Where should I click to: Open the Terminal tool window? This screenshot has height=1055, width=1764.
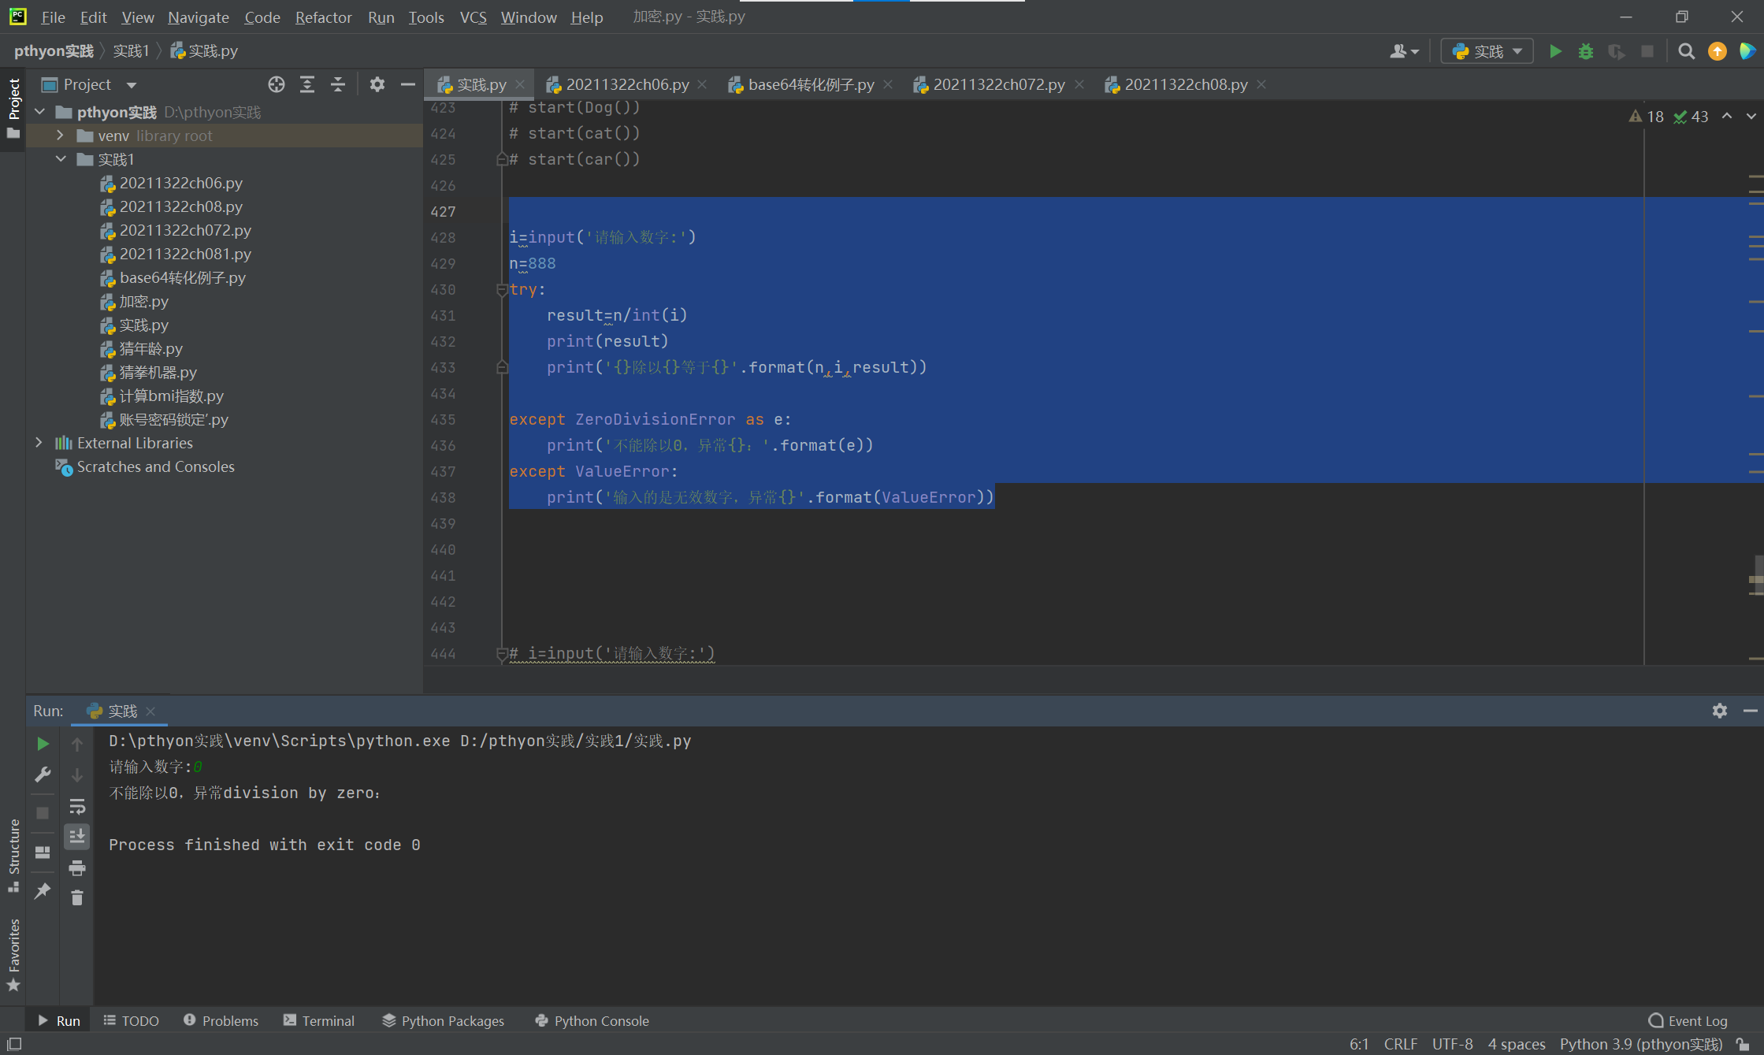click(319, 1020)
